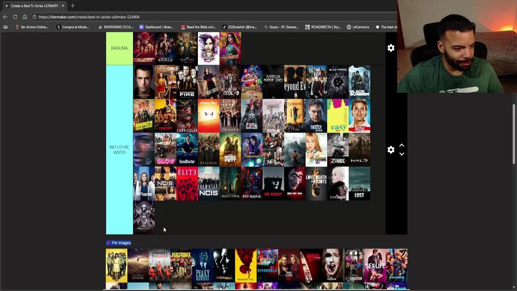
Task: Open INVENTARIO OCUL bookmark
Action: click(116, 27)
